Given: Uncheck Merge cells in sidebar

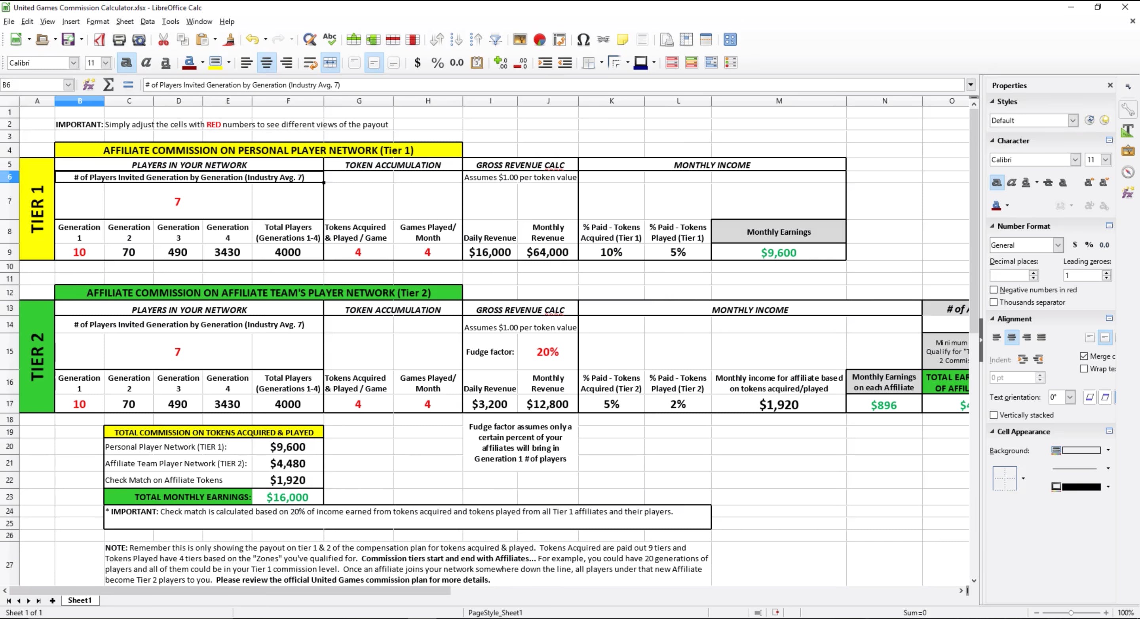Looking at the screenshot, I should (1084, 356).
